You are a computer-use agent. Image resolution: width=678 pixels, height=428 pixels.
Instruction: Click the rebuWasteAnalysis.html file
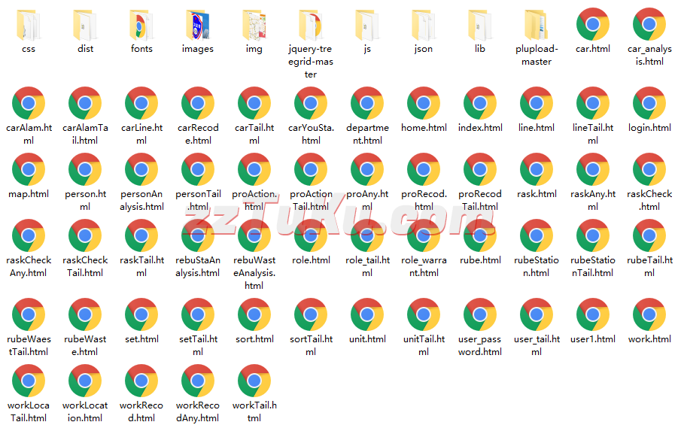coord(254,236)
